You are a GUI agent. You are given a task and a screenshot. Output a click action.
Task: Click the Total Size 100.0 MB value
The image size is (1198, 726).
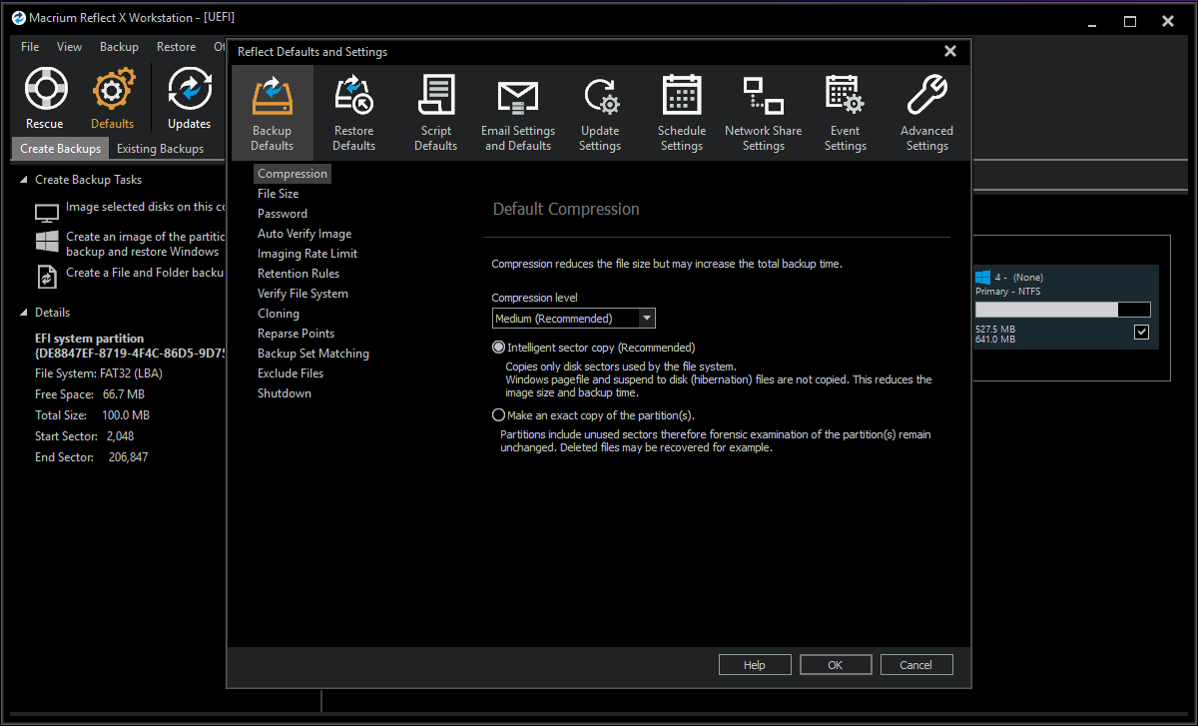coord(126,415)
